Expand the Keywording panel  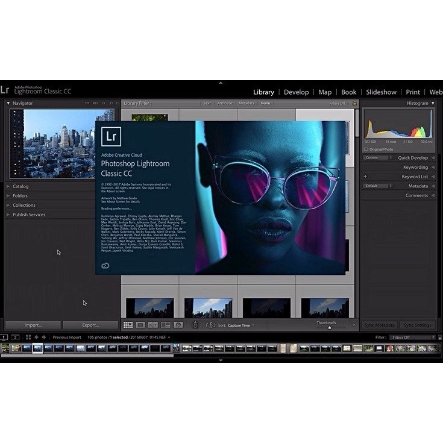[x=433, y=168]
